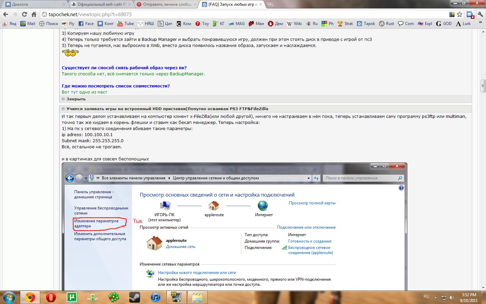Click the RU language indicator

(426, 297)
